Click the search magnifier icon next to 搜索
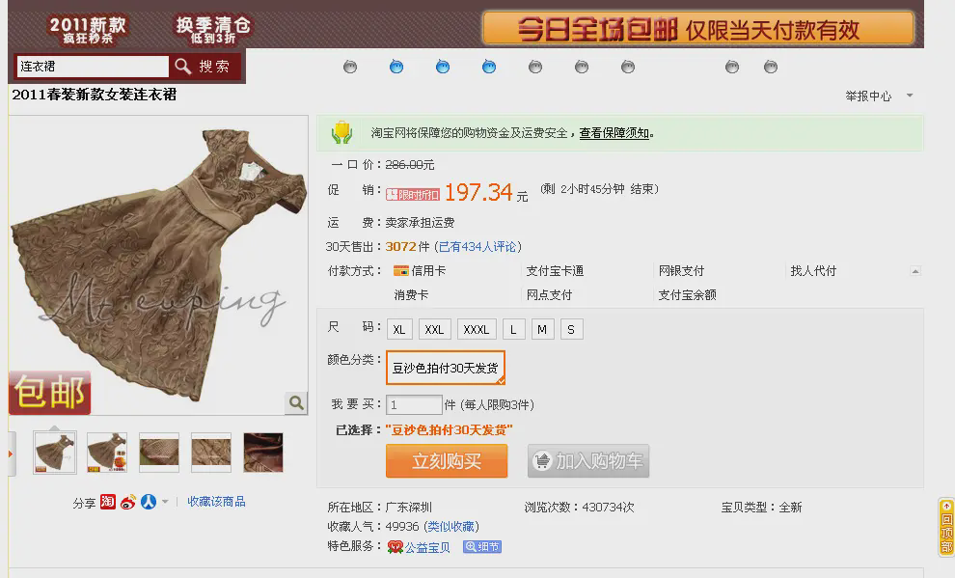The image size is (955, 578). 182,66
